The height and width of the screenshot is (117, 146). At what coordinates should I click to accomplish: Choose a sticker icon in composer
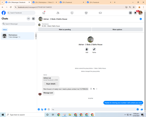[45, 109]
